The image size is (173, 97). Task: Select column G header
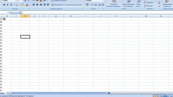coord(56,16)
